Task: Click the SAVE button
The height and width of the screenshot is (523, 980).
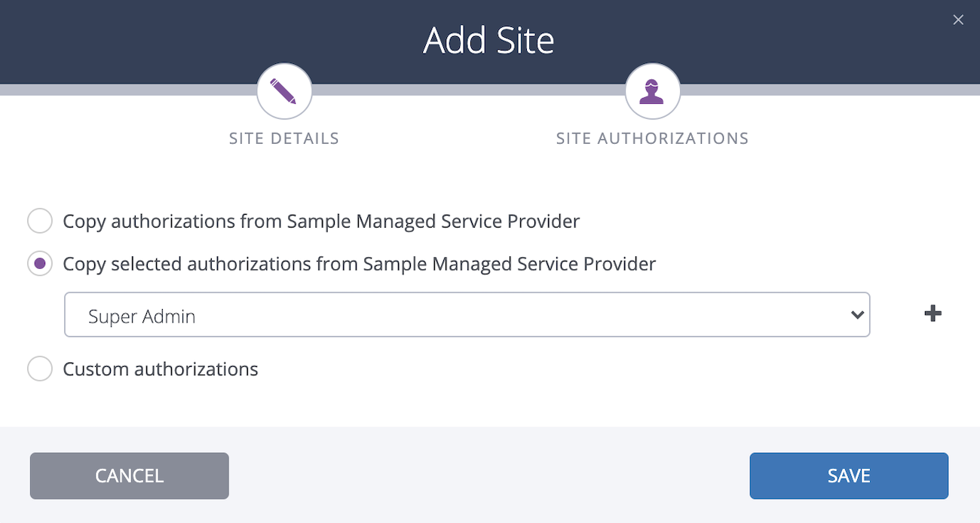Action: coord(849,476)
